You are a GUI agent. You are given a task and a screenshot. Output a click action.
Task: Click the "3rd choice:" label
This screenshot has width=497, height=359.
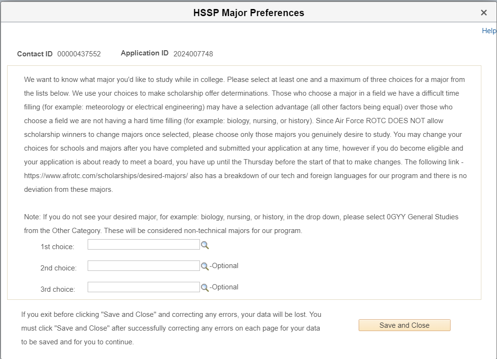(x=58, y=289)
